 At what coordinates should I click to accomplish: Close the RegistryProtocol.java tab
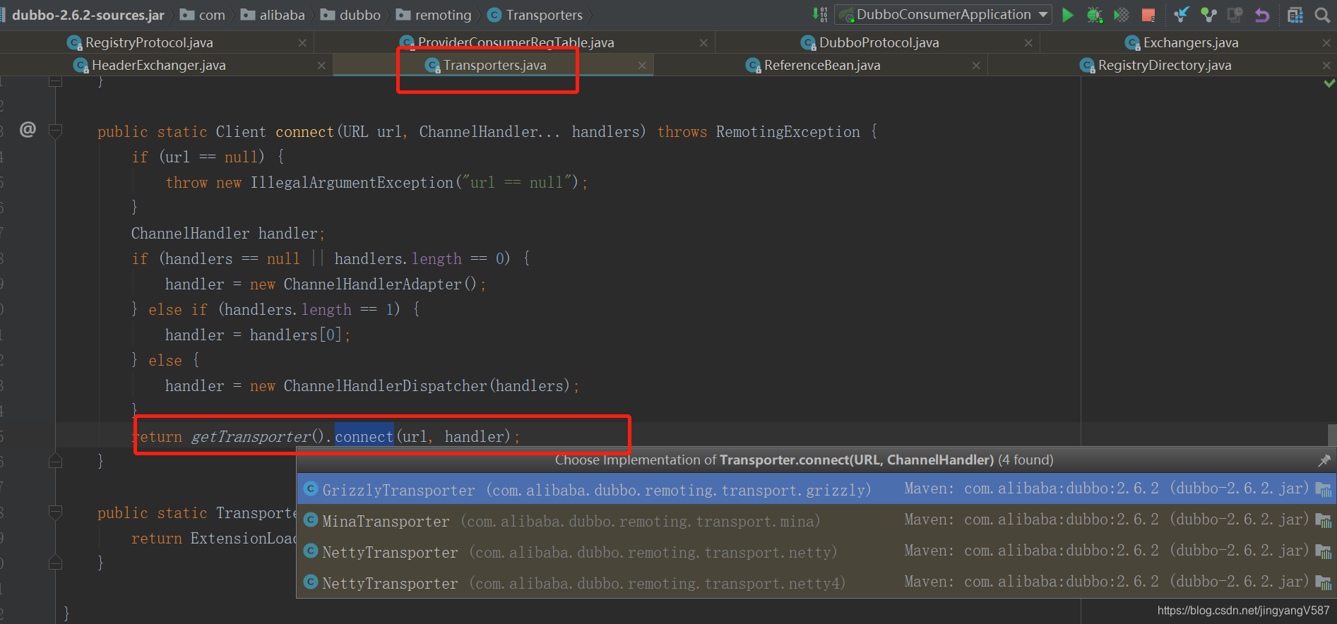pyautogui.click(x=302, y=43)
